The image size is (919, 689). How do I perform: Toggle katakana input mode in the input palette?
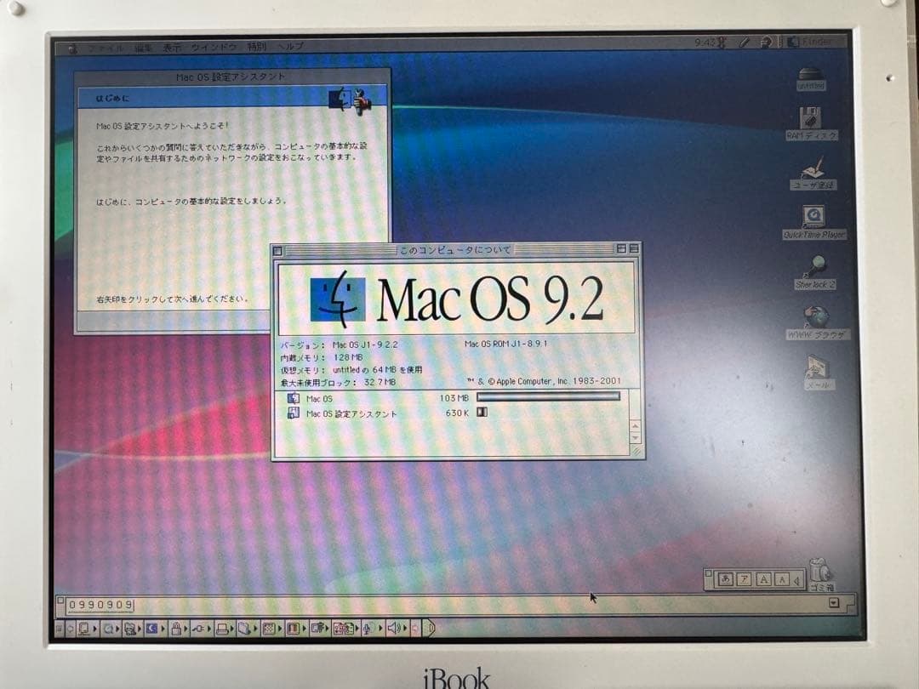coord(744,578)
